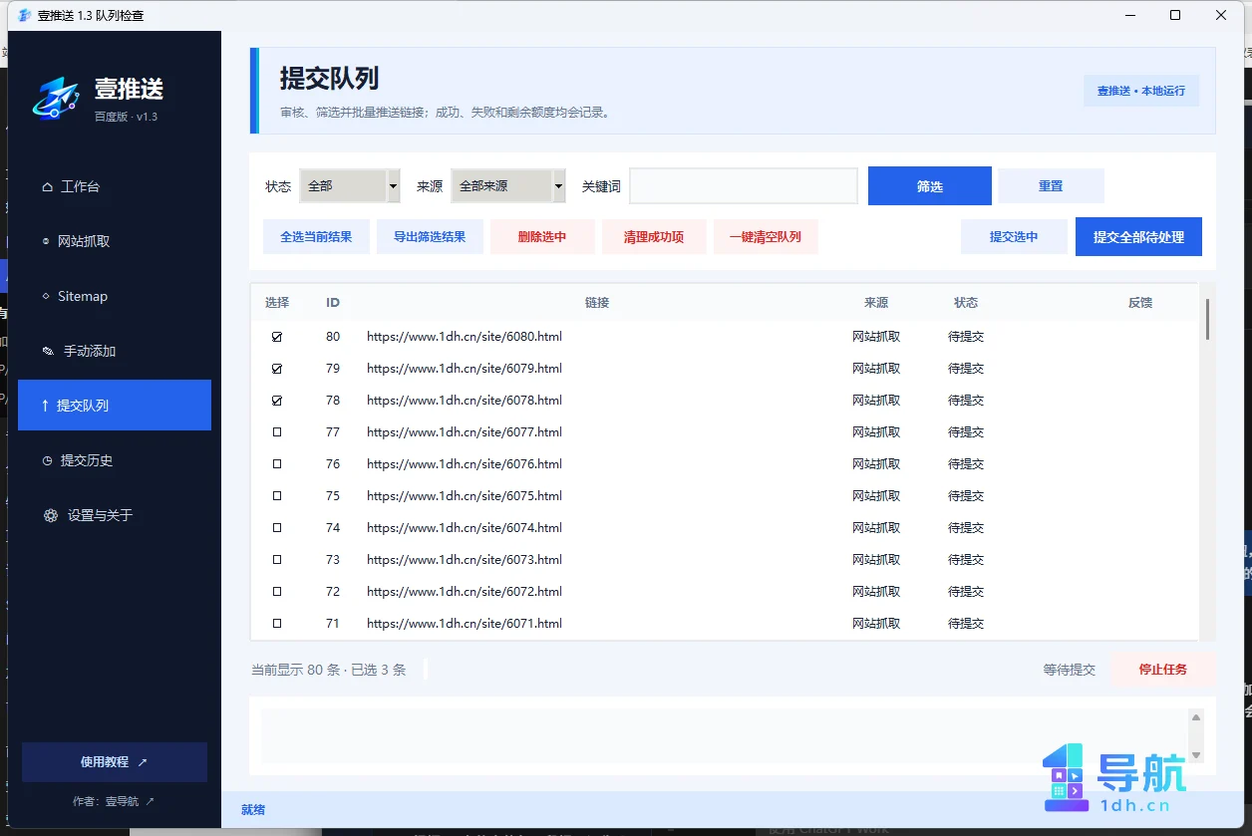Image resolution: width=1252 pixels, height=836 pixels.
Task: Check the checkbox for row ID 75
Action: click(x=277, y=496)
